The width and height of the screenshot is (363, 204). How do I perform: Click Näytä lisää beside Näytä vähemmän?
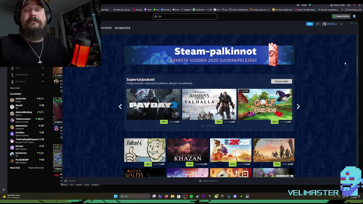coord(15,168)
